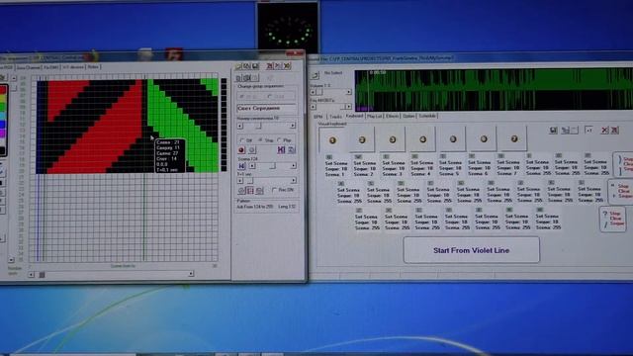633x356 pixels.
Task: Click the red record button in sequence editor
Action: pyautogui.click(x=241, y=150)
